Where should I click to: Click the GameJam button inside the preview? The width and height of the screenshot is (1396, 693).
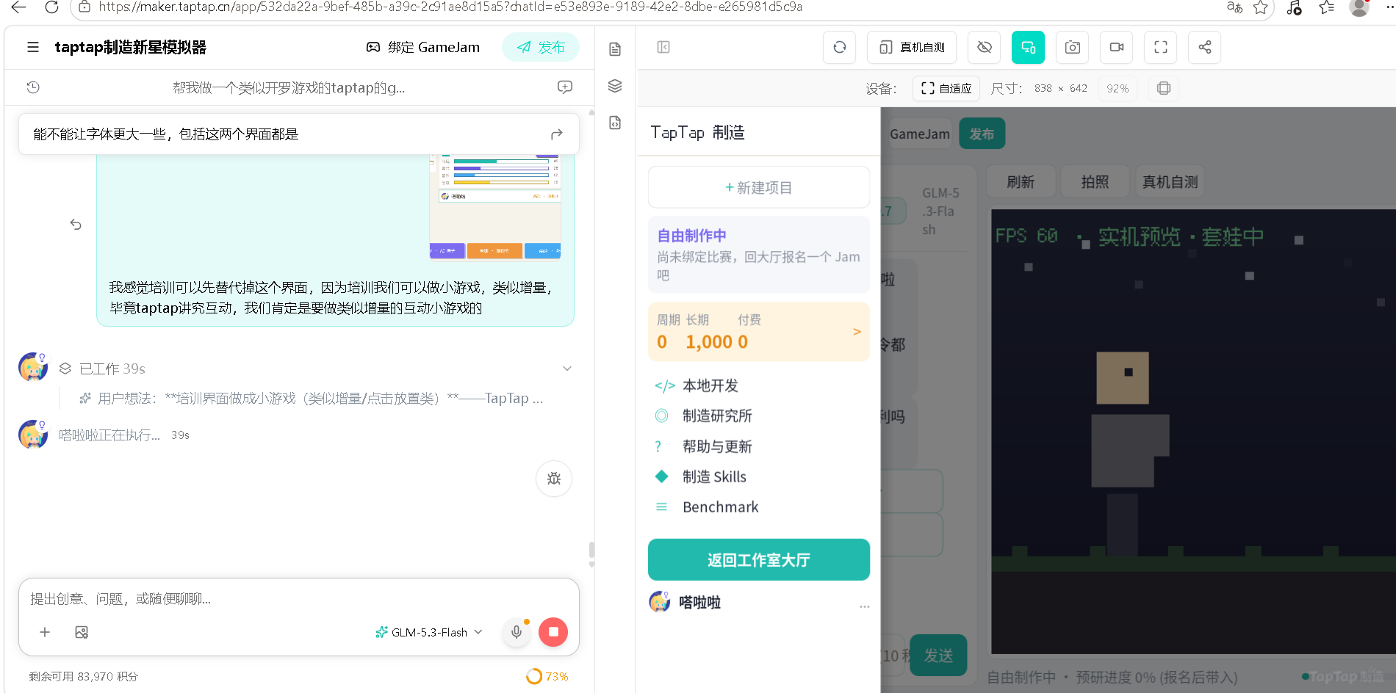click(x=919, y=134)
